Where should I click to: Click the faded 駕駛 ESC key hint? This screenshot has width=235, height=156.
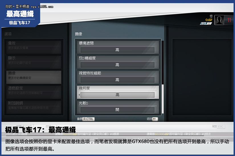218,127
